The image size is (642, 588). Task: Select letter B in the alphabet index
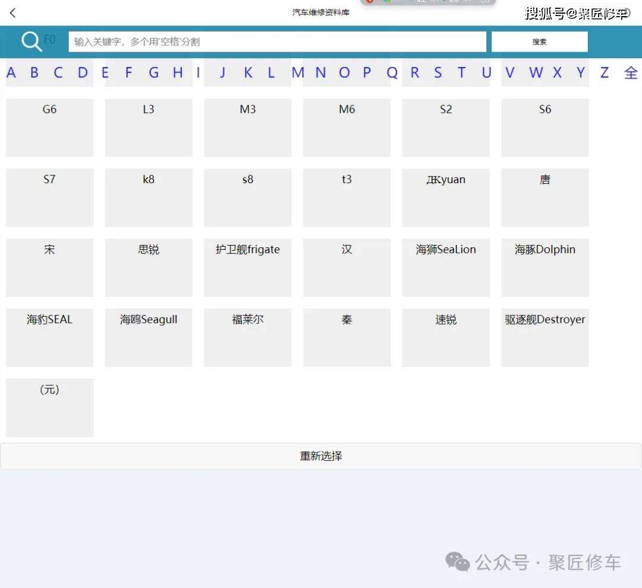(x=34, y=73)
